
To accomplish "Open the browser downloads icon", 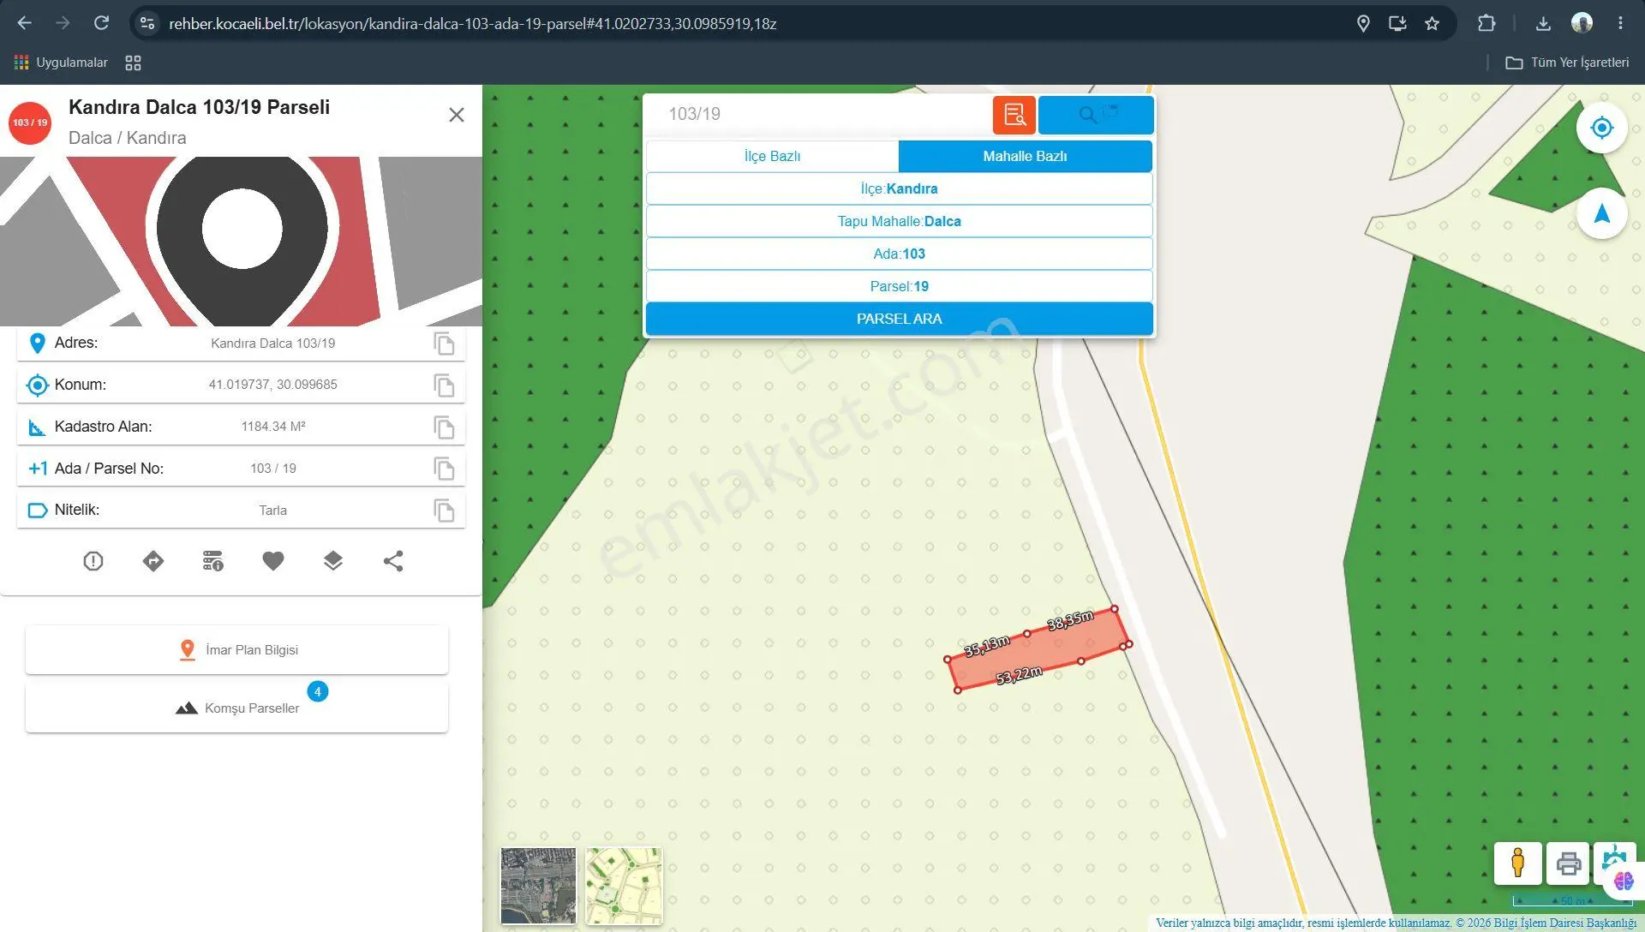I will pos(1543,24).
